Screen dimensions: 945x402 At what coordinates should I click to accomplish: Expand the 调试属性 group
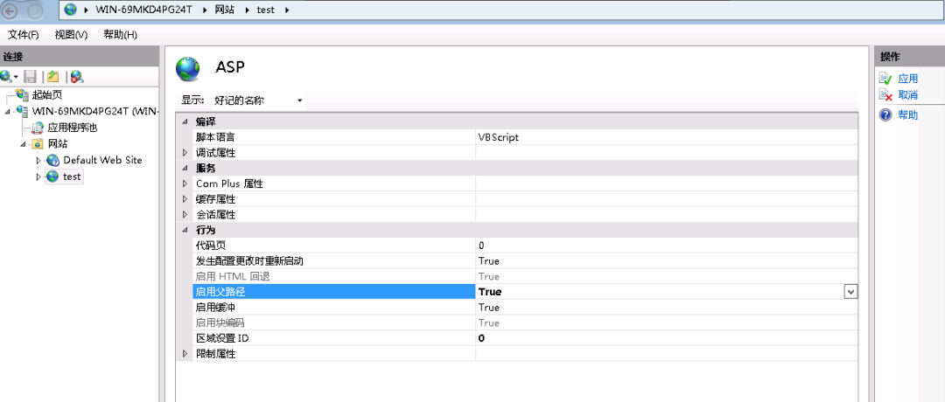(185, 153)
